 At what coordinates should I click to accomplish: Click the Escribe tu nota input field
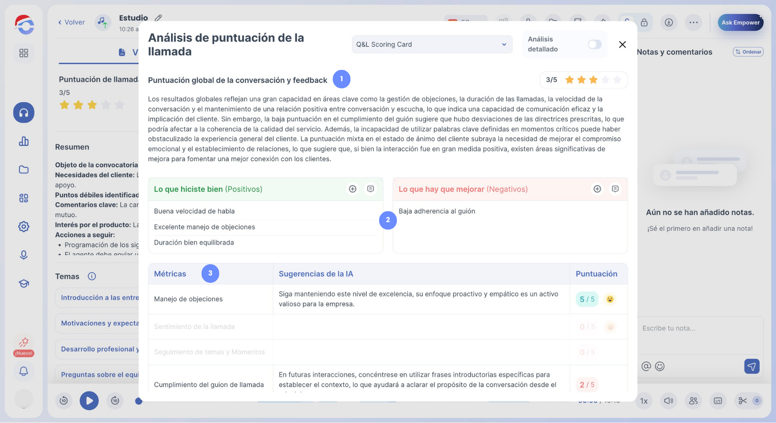click(699, 328)
